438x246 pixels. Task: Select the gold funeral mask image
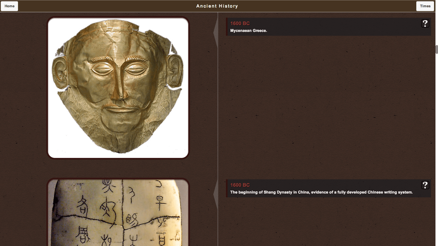(118, 87)
